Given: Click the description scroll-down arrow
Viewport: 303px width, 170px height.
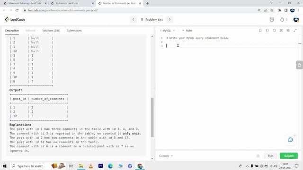Looking at the screenshot, I should pos(152,159).
